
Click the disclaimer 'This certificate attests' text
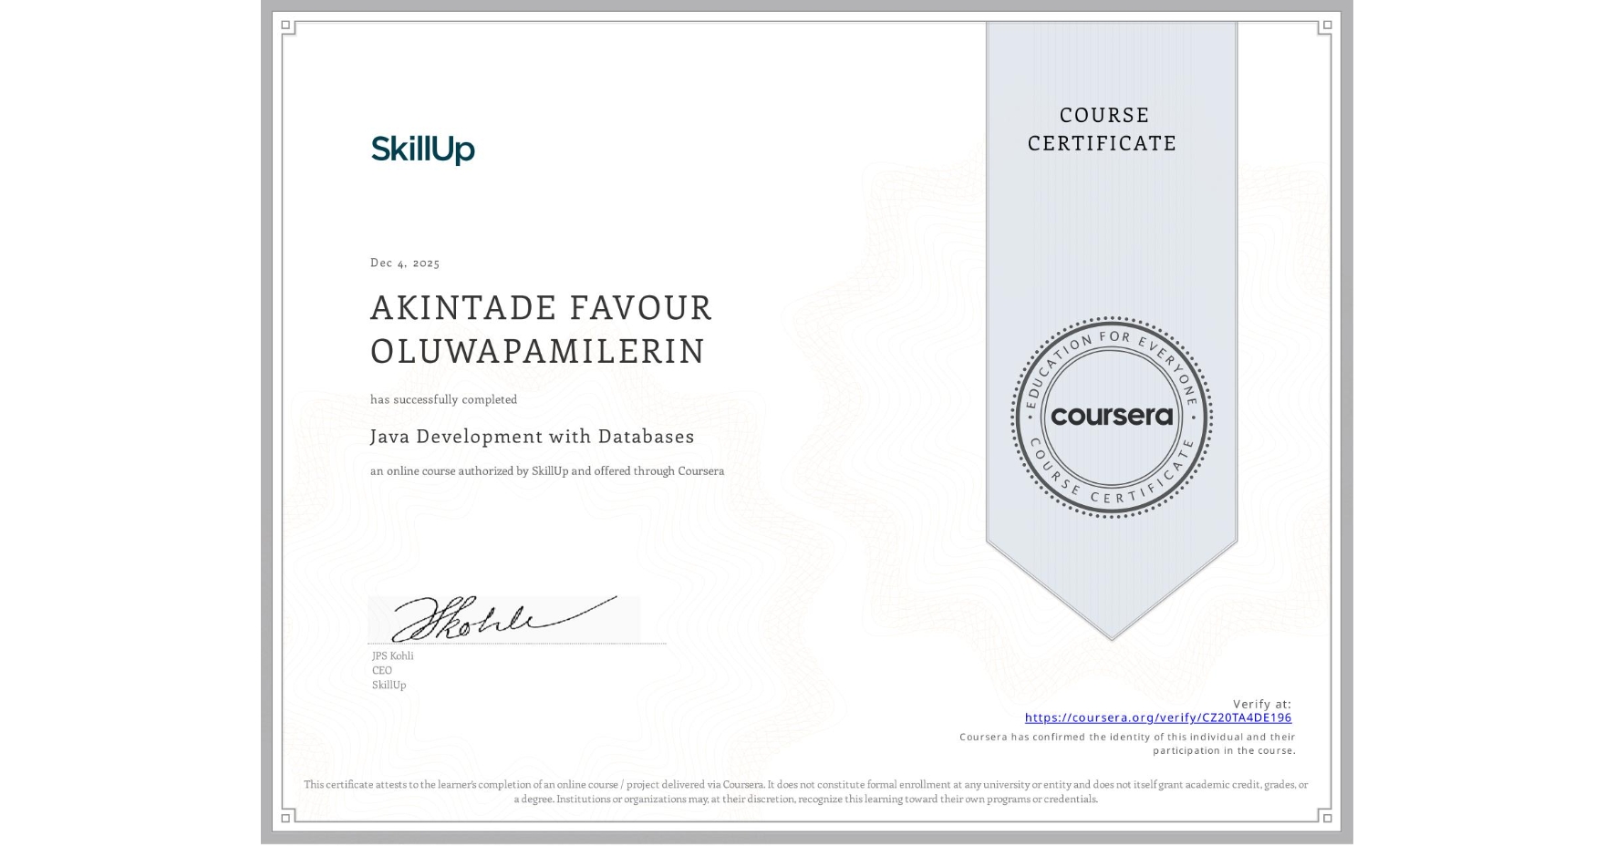point(806,792)
